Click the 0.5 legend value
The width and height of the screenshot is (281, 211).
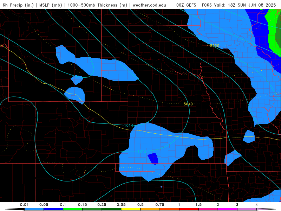(x=140, y=205)
